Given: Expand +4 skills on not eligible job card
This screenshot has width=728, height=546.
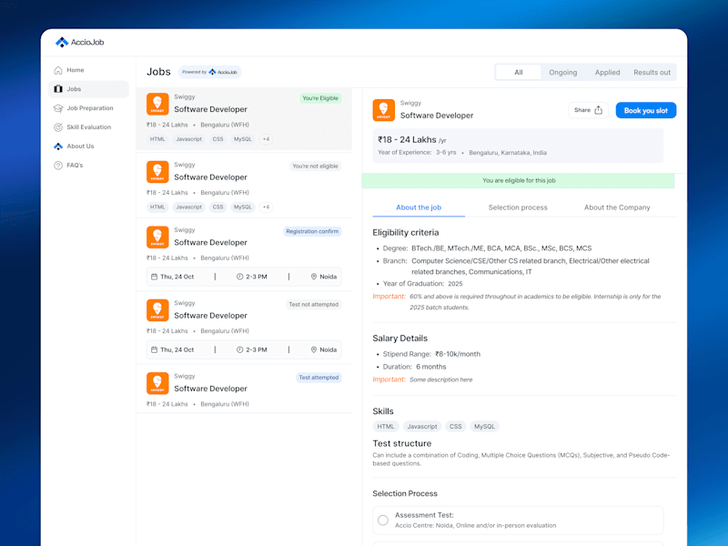Looking at the screenshot, I should pos(266,207).
